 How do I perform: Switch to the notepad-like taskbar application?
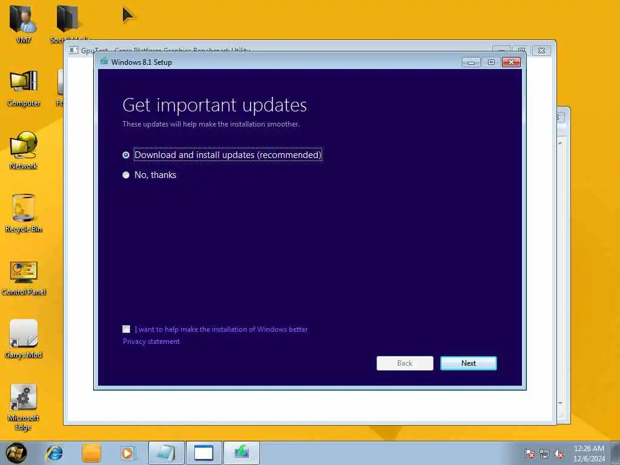pyautogui.click(x=166, y=453)
